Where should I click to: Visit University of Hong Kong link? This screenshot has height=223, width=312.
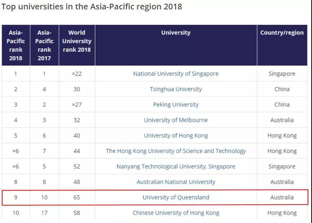pyautogui.click(x=176, y=136)
